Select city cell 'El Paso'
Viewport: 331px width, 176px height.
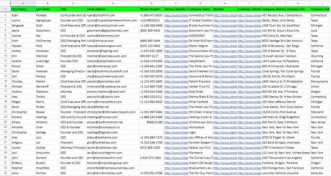tap(297, 51)
